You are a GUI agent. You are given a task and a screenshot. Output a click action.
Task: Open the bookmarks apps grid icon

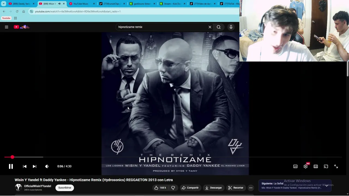click(x=15, y=18)
